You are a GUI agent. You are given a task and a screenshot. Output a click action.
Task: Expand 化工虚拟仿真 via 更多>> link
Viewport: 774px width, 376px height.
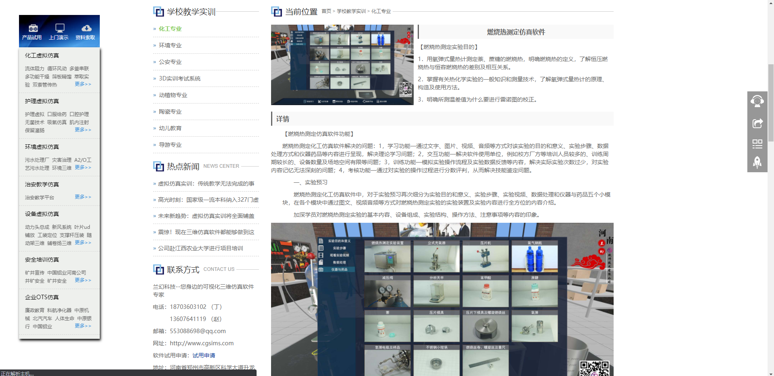click(x=83, y=84)
